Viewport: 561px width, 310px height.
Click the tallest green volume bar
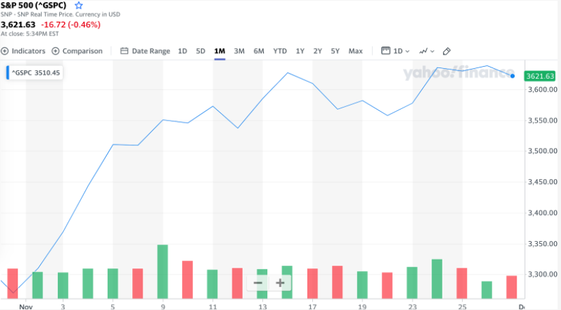(162, 271)
